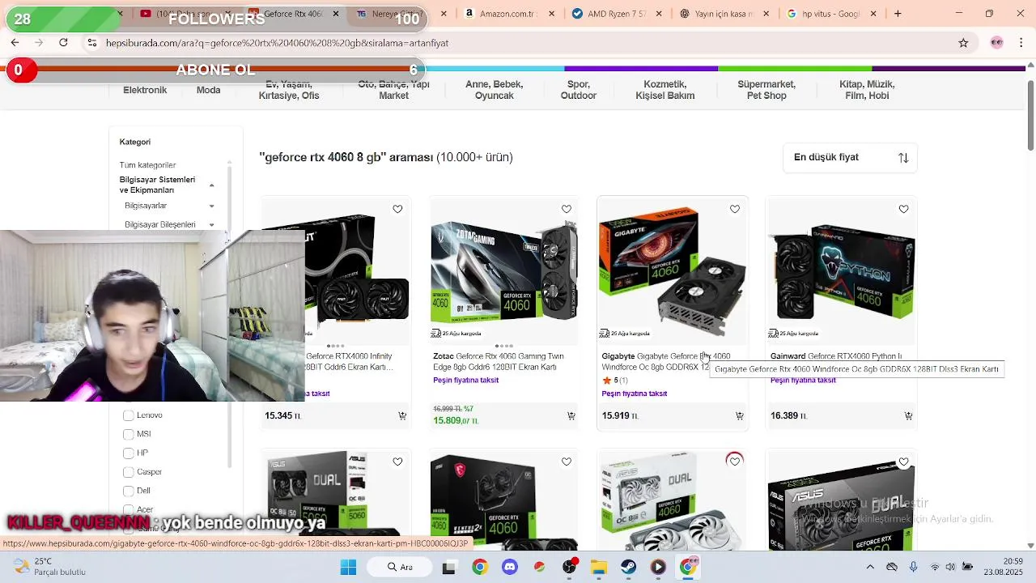Expand the Bilgisayar Bileşenleri subcategory

[211, 224]
